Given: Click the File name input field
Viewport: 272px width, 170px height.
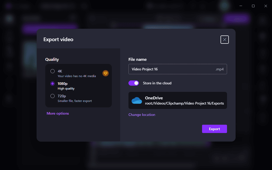Looking at the screenshot, I should point(178,69).
